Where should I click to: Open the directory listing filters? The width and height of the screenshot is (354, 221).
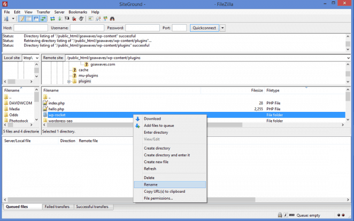coord(90,19)
